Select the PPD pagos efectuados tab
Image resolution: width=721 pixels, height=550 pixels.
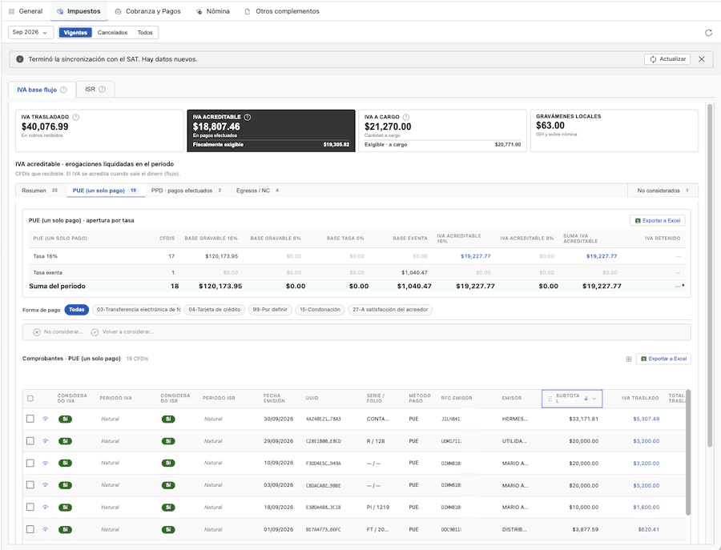click(186, 191)
